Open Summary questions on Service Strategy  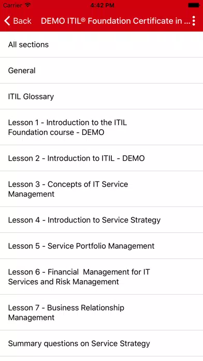pyautogui.click(x=102, y=343)
